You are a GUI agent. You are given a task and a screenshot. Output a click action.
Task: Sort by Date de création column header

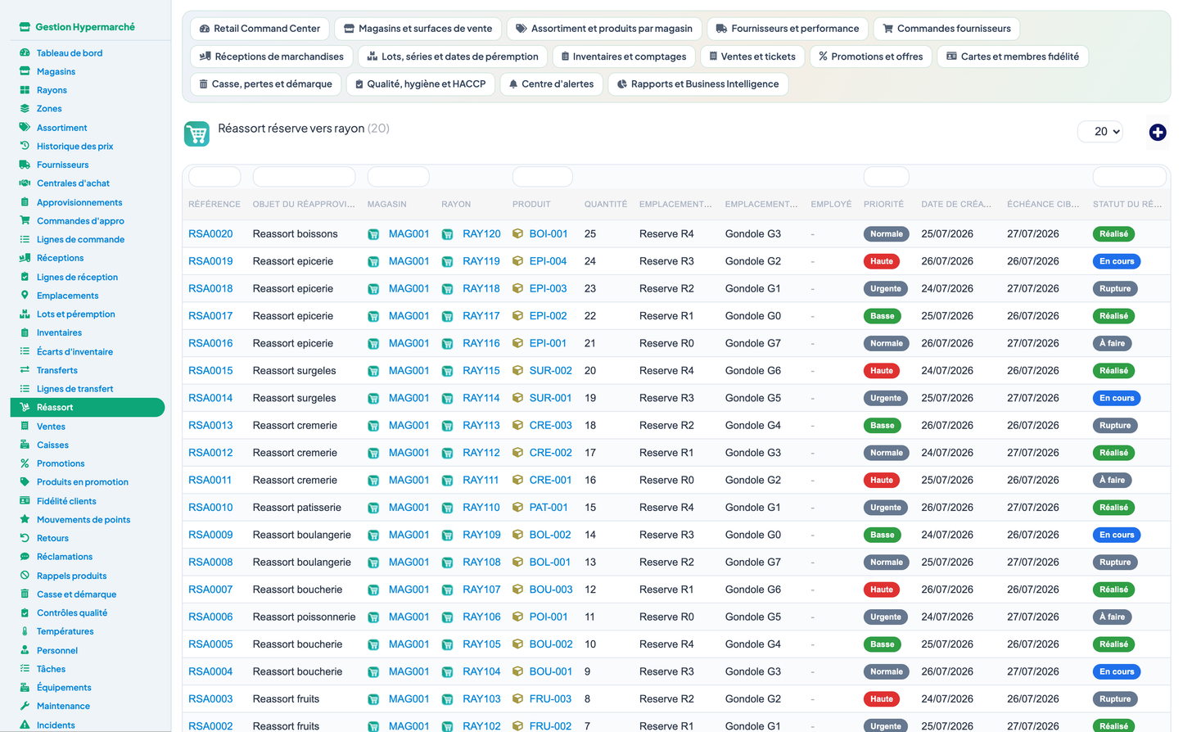pyautogui.click(x=956, y=205)
